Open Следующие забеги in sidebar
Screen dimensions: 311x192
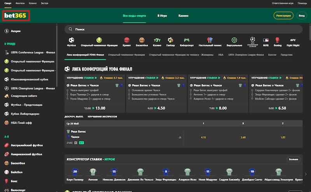pos(21,96)
